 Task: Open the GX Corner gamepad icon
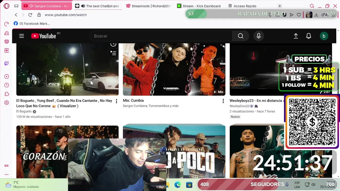tap(16, 6)
